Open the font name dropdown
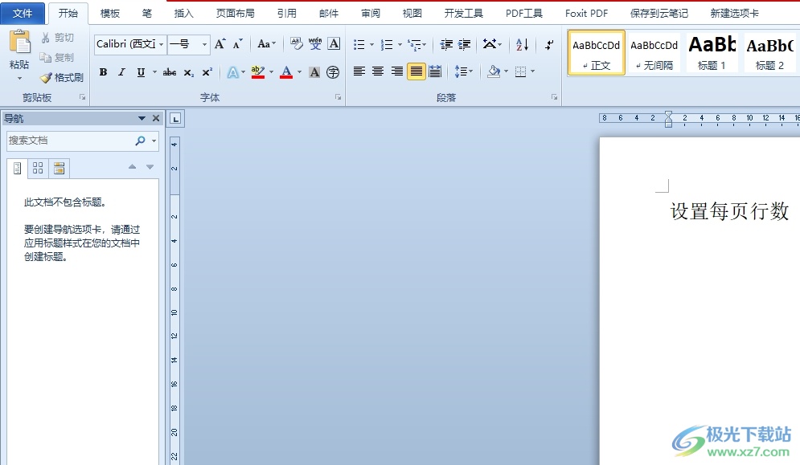 (x=162, y=44)
